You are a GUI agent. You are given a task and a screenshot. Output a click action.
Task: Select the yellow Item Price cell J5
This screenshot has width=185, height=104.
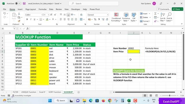click(134, 51)
